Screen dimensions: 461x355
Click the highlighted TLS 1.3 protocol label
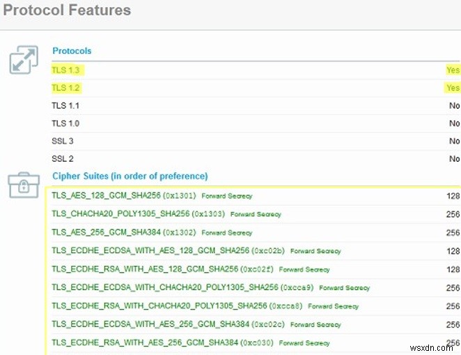pos(65,70)
